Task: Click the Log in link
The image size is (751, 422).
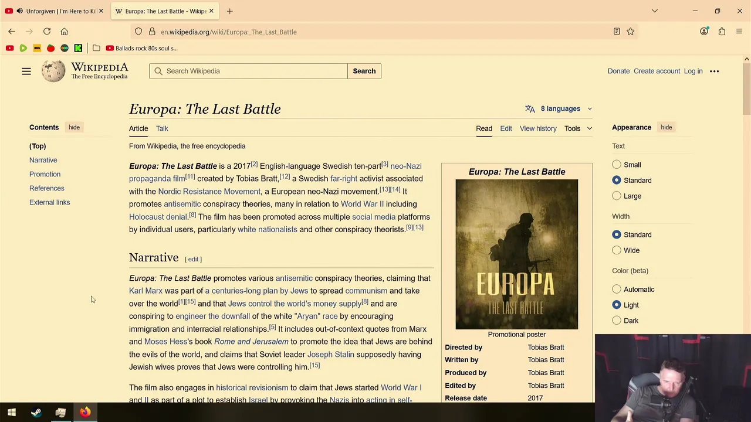Action: click(693, 71)
